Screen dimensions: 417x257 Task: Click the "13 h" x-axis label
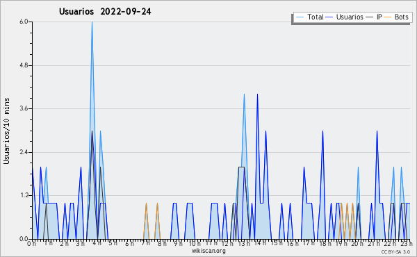244,243
